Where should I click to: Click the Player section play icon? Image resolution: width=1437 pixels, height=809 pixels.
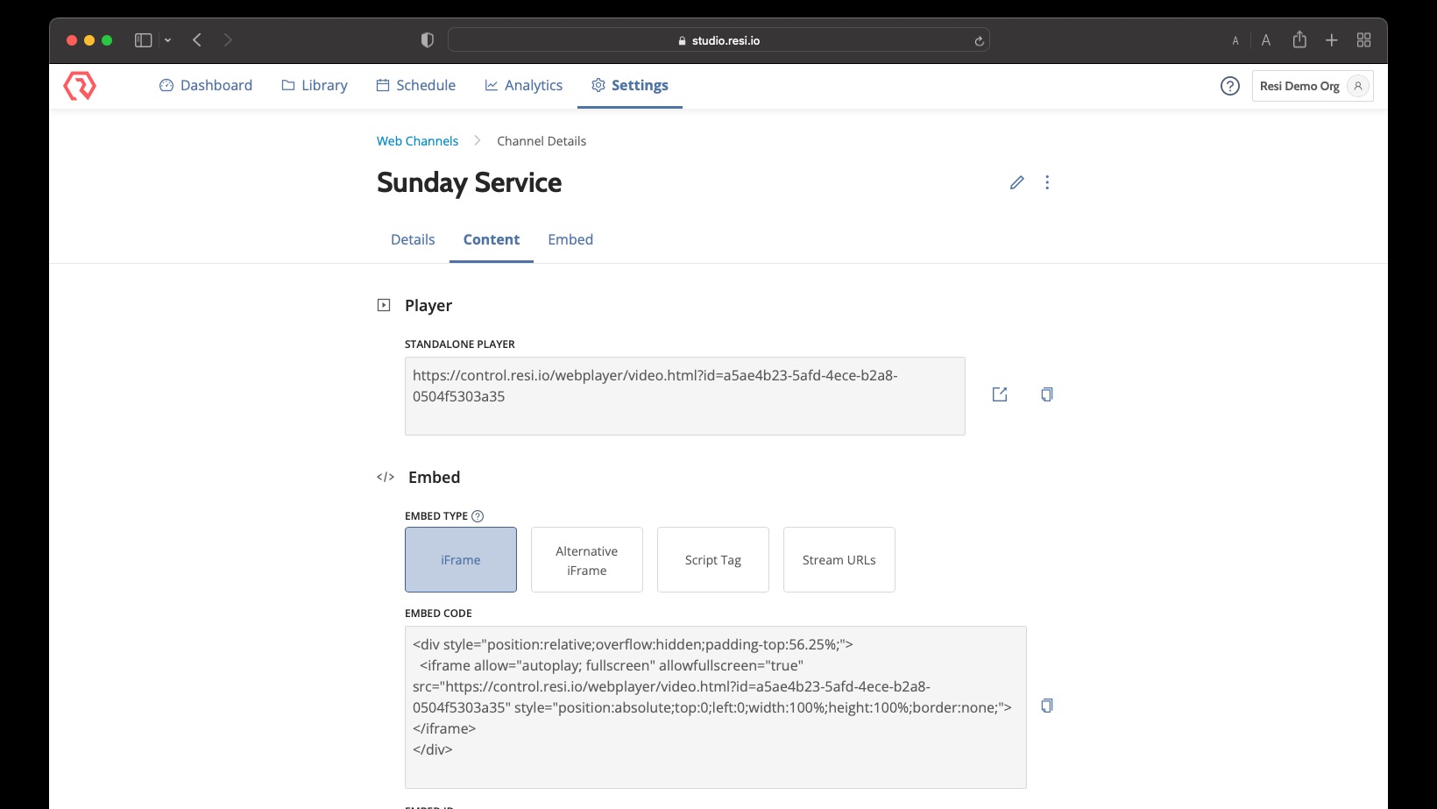pos(384,305)
